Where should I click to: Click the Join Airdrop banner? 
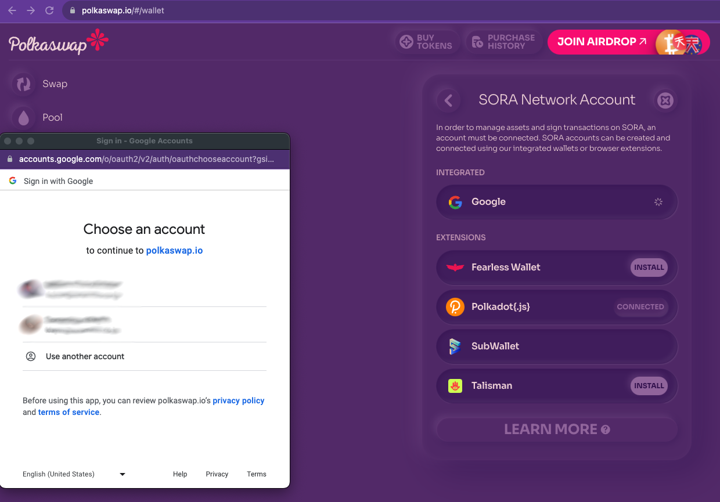tap(628, 42)
